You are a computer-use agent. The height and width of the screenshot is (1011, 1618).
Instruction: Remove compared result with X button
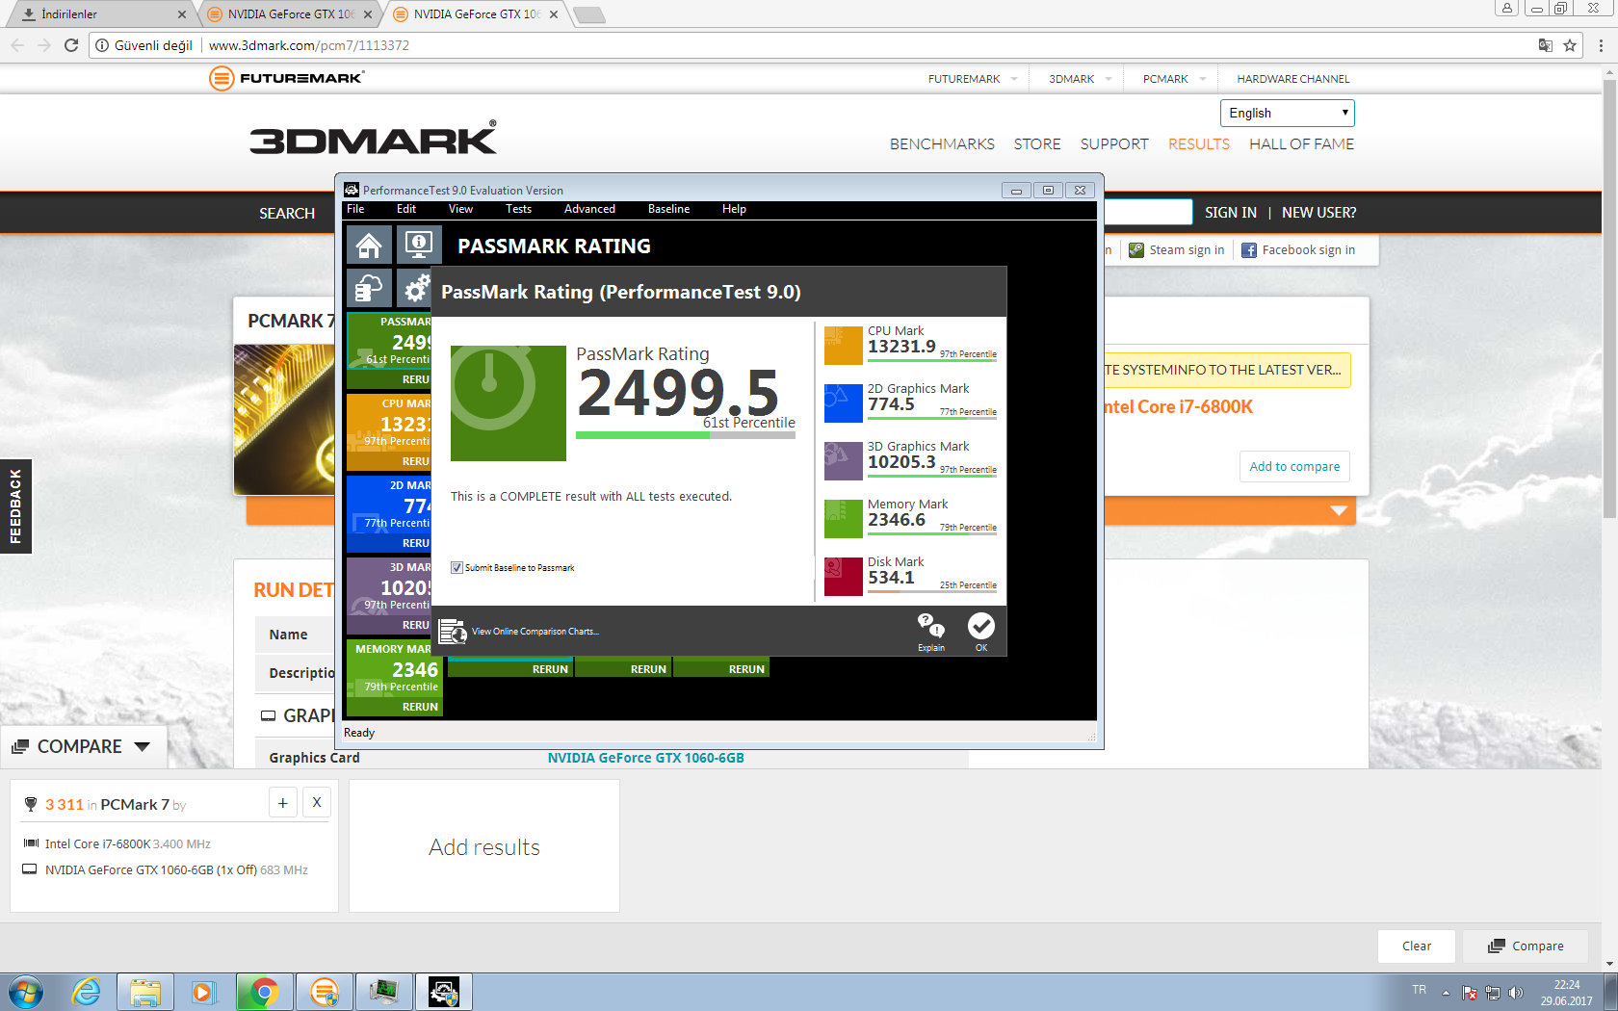pos(317,802)
